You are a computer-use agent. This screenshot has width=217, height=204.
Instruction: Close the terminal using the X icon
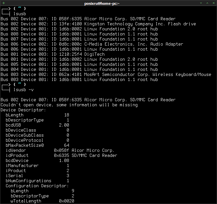click(214, 3)
